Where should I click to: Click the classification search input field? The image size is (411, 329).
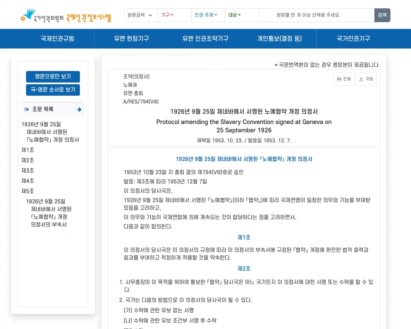pos(316,15)
